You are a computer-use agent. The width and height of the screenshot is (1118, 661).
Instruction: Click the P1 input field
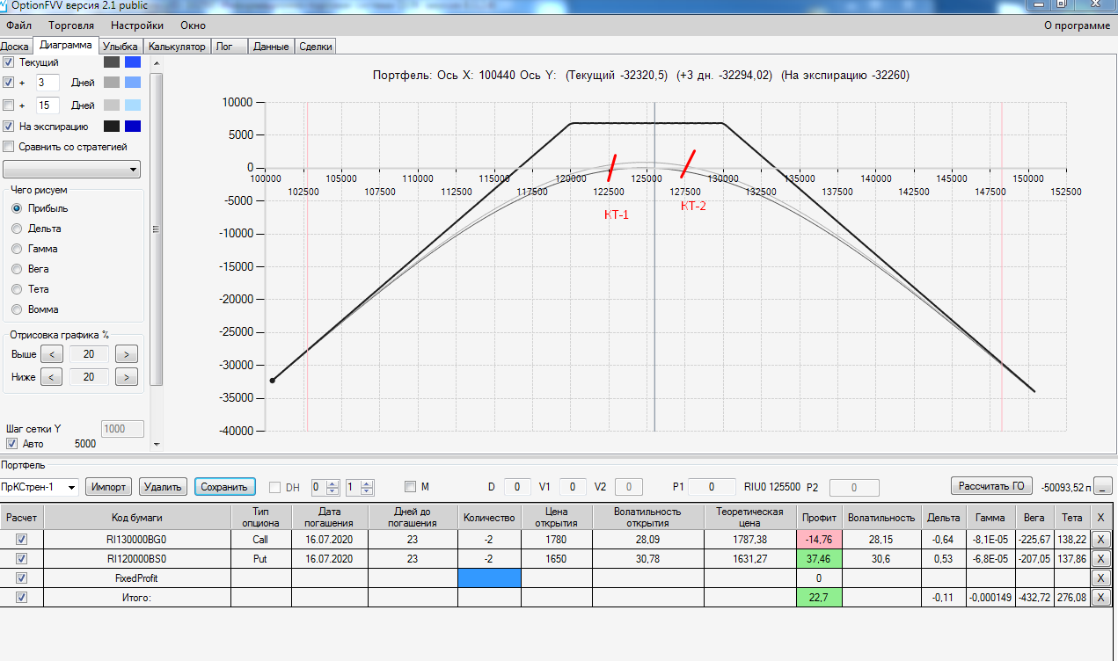point(712,487)
